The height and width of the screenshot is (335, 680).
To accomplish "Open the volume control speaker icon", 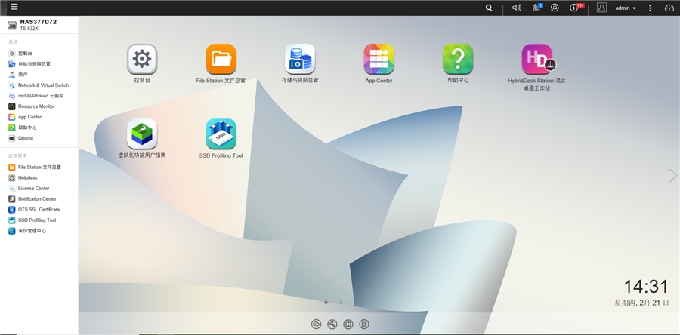I will [x=517, y=8].
